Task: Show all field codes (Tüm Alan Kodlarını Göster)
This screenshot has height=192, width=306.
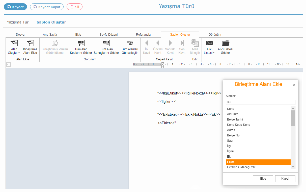Action: 81,47
